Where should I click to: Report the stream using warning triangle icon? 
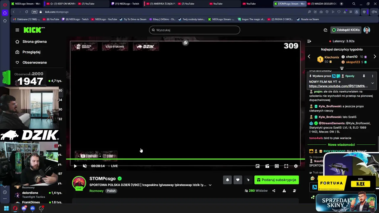284,191
